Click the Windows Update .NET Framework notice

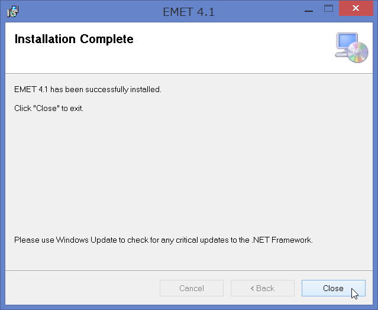coord(163,240)
